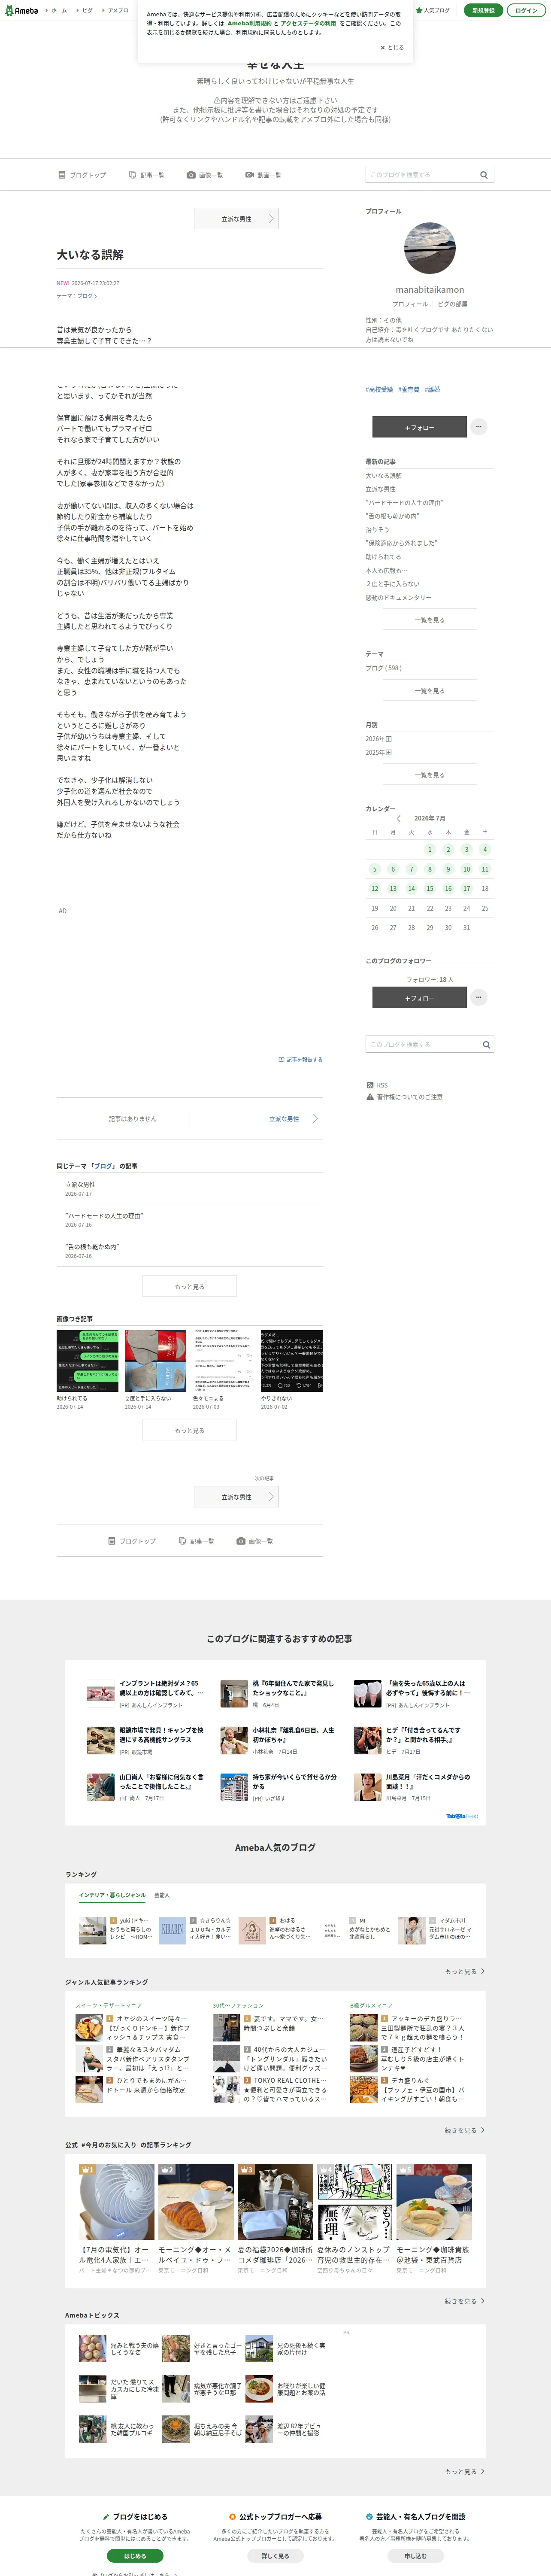Viewport: 551px width, 2576px height.
Task: Open the Ameba利用規約 link in the notice
Action: [x=249, y=23]
